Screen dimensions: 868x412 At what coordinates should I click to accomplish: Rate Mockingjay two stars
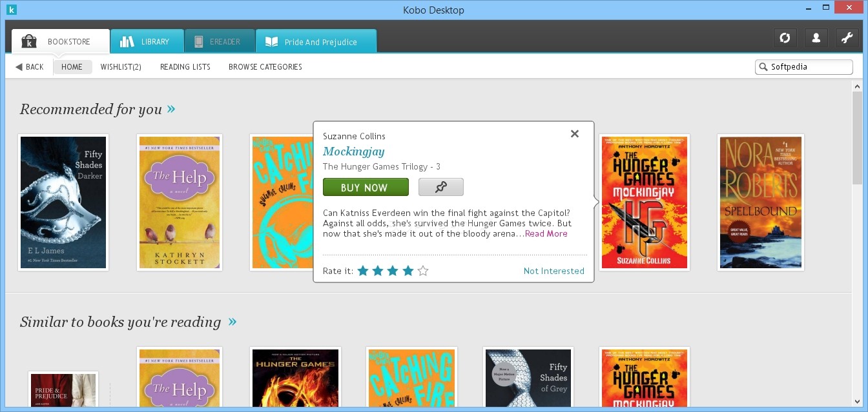point(378,271)
